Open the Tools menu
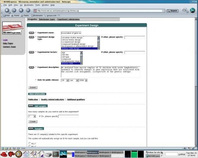198x158 pixels. tap(38, 5)
